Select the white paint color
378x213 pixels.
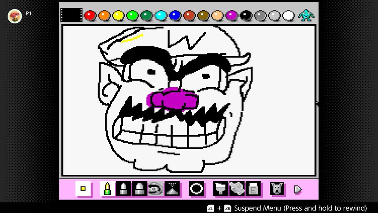pos(288,16)
